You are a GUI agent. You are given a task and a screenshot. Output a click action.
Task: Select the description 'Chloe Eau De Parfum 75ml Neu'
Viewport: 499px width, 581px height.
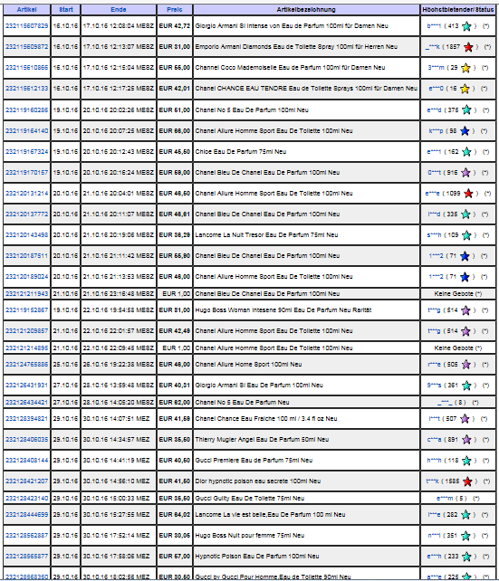pos(241,151)
